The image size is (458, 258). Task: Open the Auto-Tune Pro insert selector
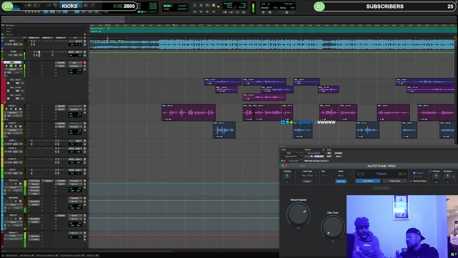292,156
